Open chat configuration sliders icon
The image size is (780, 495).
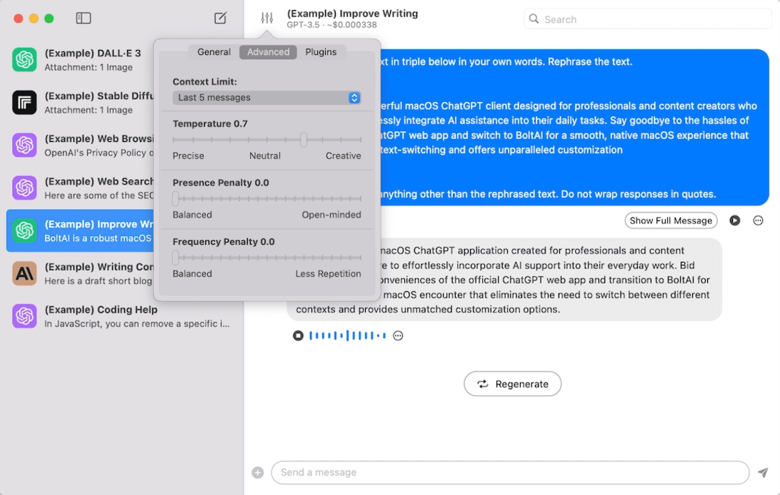[x=266, y=19]
